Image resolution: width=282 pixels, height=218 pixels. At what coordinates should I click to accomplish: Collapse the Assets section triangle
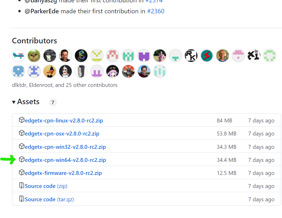tap(14, 102)
